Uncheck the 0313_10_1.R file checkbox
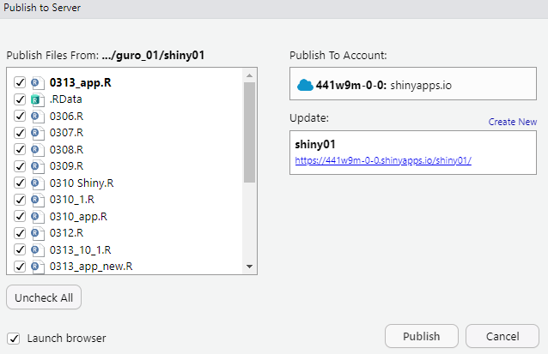The image size is (548, 354). [x=20, y=250]
